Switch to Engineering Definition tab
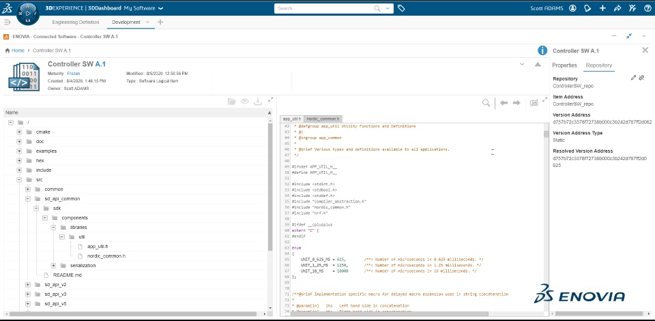The height and width of the screenshot is (321, 655). pyautogui.click(x=76, y=22)
